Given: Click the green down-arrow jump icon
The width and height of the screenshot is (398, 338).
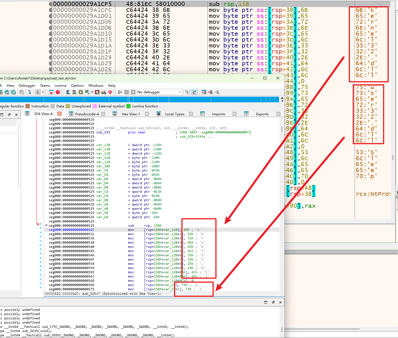Looking at the screenshot, I should point(29,92).
